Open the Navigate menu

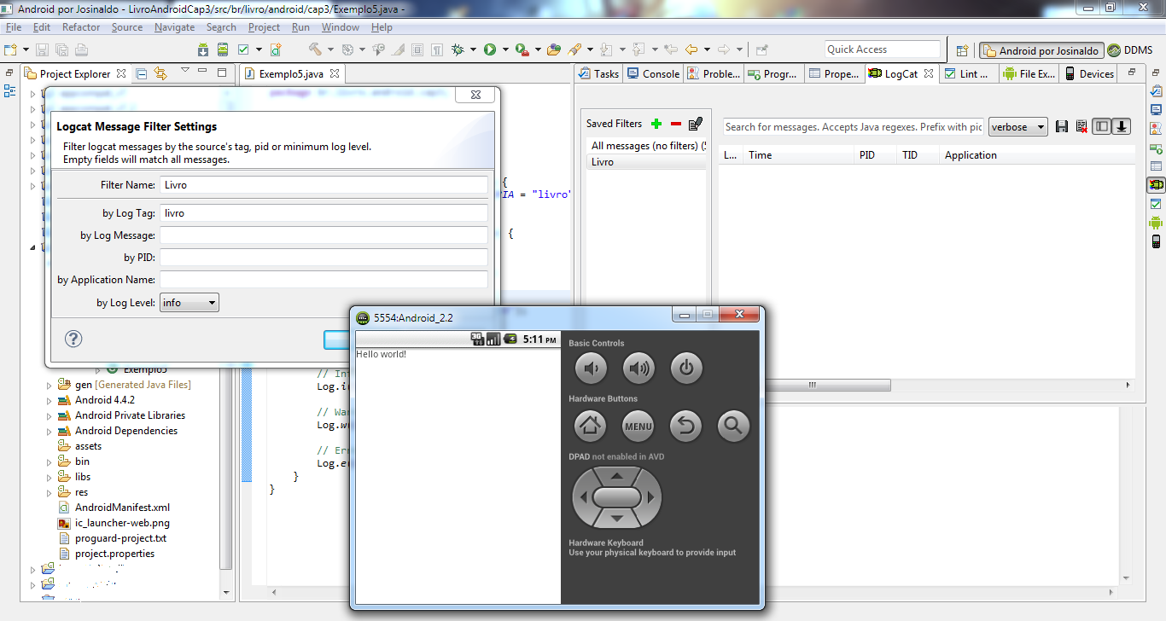pyautogui.click(x=174, y=27)
